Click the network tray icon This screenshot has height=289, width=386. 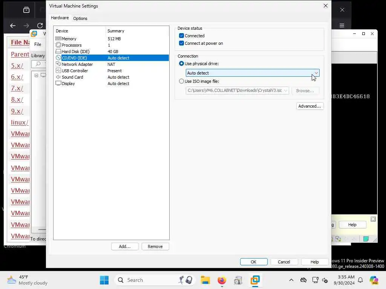coord(315,280)
